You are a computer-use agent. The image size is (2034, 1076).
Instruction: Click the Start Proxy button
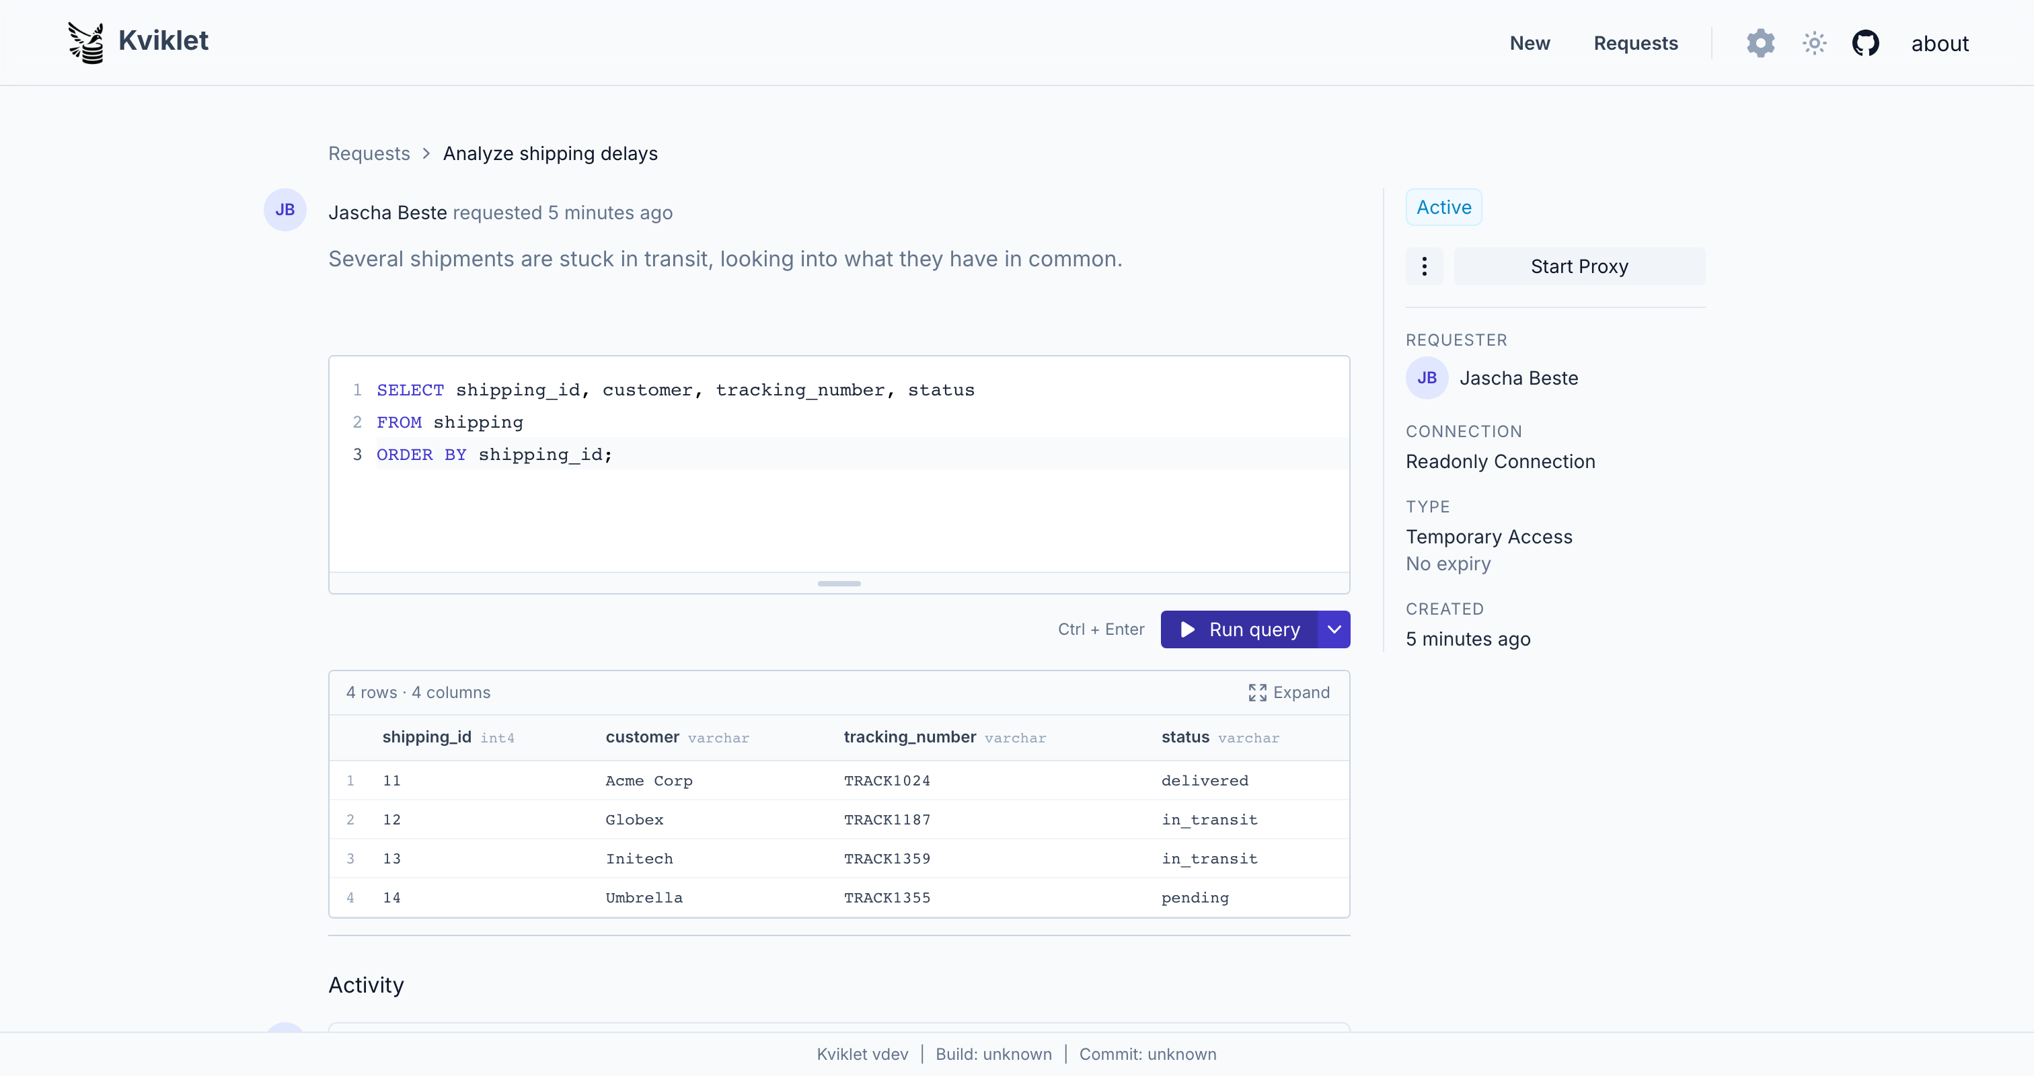(x=1579, y=267)
